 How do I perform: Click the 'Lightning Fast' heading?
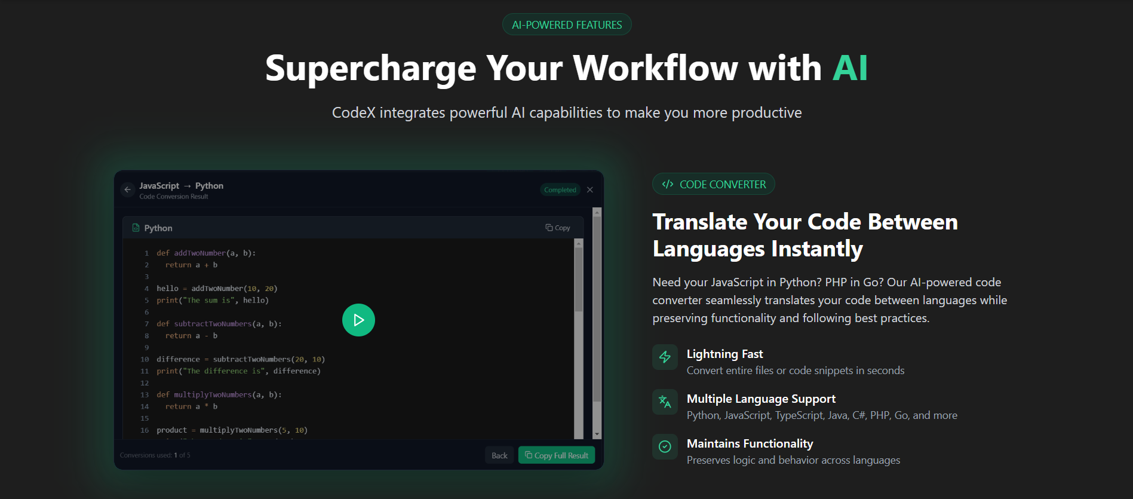724,354
